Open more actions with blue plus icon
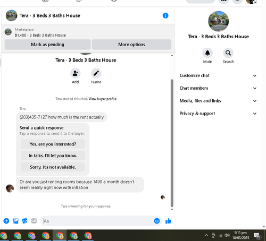The image size is (266, 241). tap(6, 221)
